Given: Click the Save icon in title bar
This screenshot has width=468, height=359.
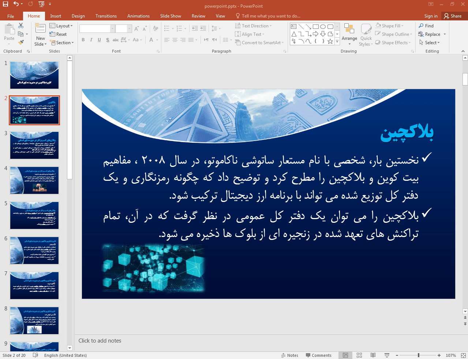Looking at the screenshot, I should (x=5, y=4).
